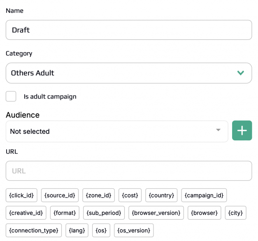Add the {cost} token to URL
Image resolution: width=258 pixels, height=241 pixels.
[130, 195]
